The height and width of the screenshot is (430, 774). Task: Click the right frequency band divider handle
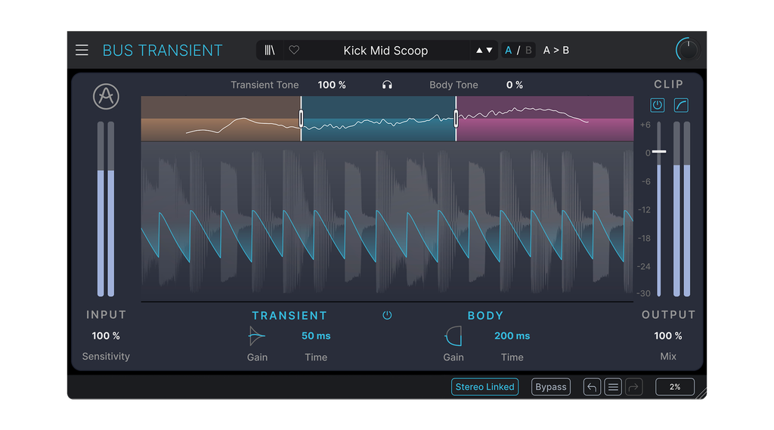tap(456, 119)
